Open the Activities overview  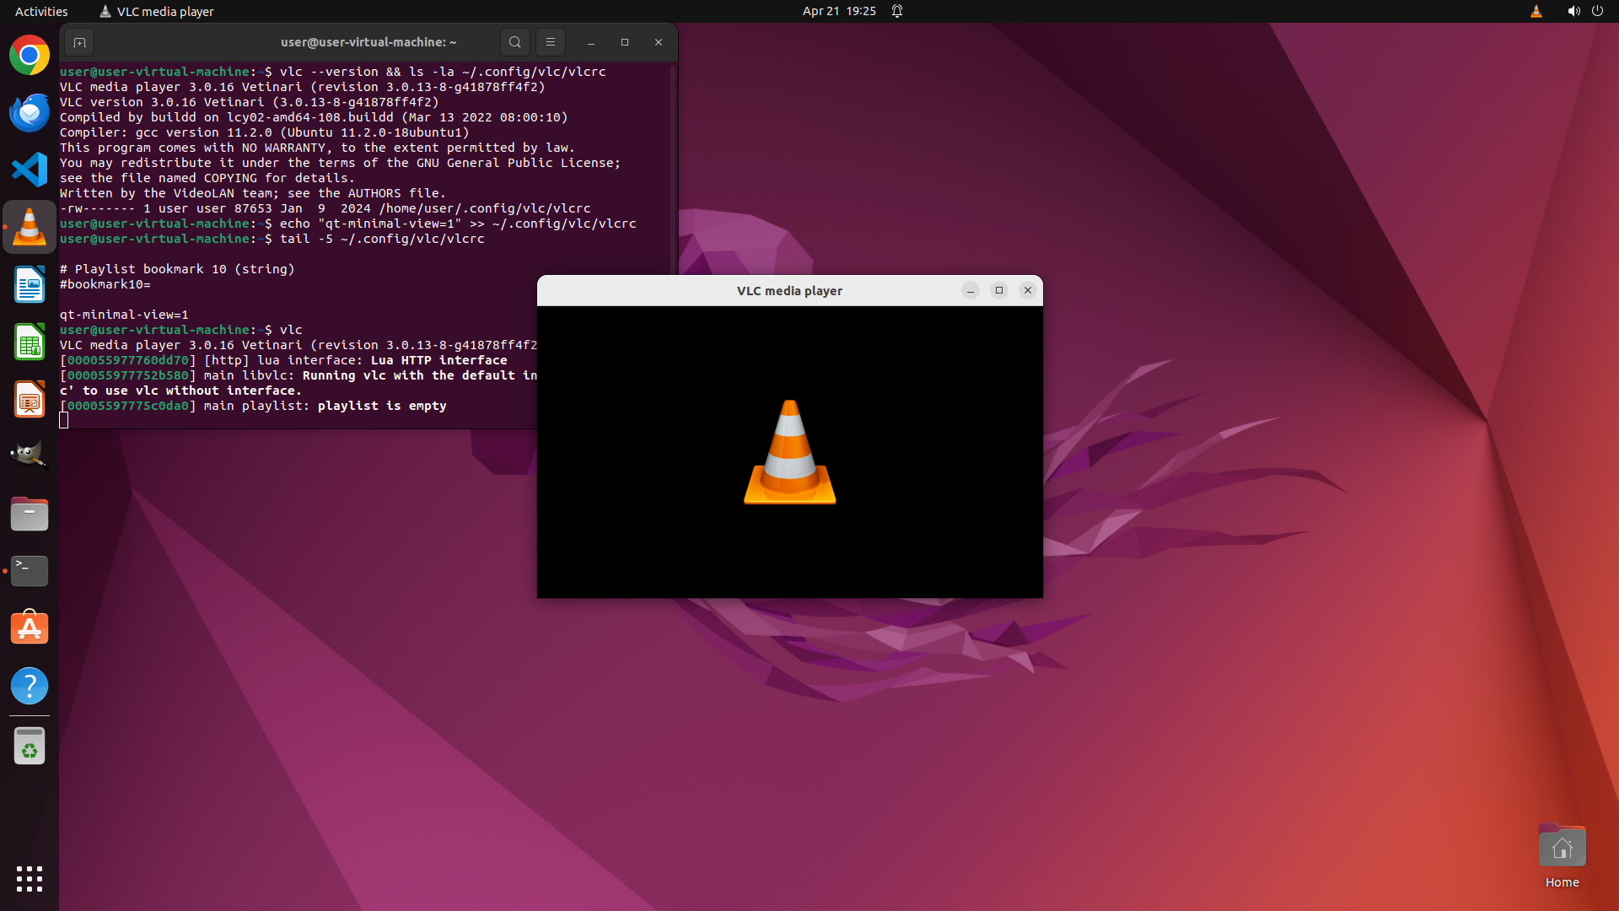click(x=41, y=11)
